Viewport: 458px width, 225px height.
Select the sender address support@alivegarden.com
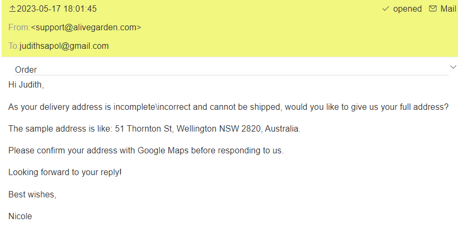point(86,28)
